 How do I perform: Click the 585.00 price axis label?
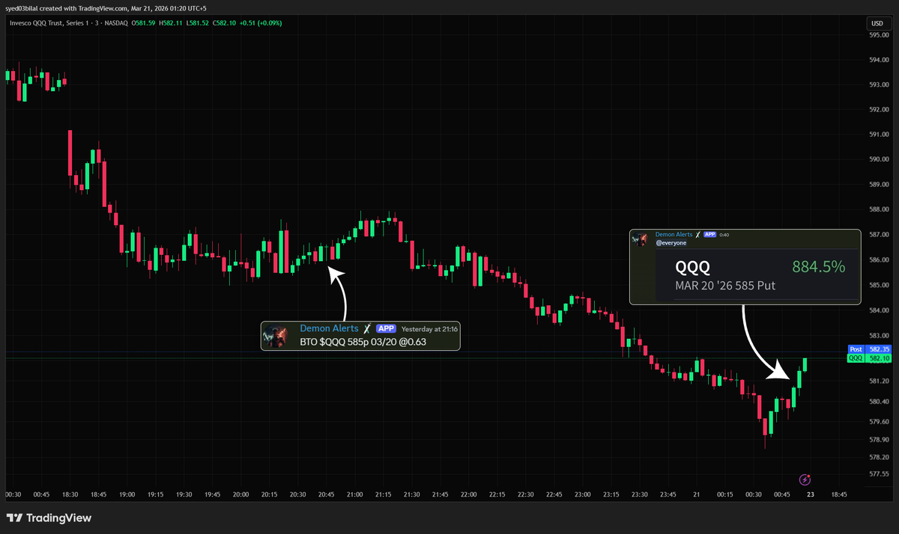(879, 285)
